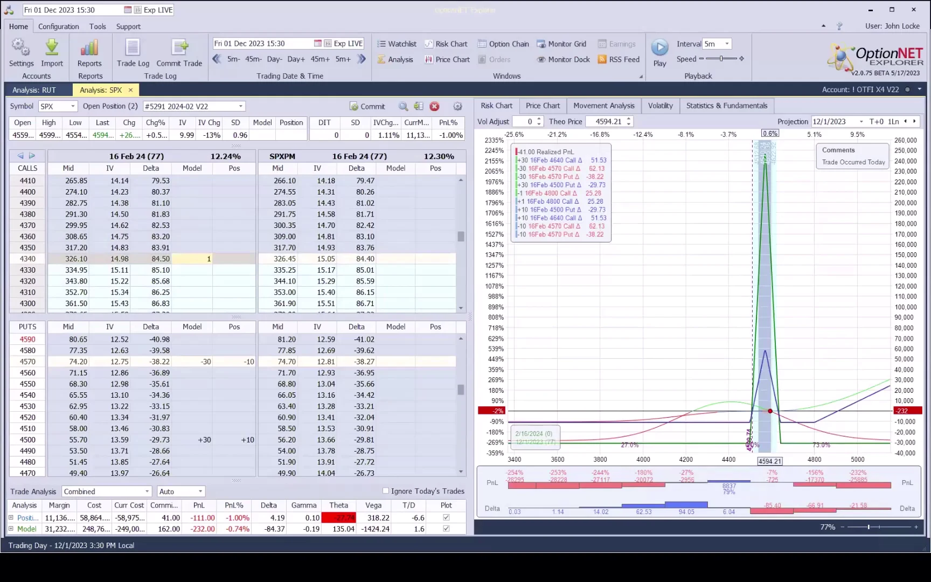
Task: Open the Auto dropdown
Action: click(x=200, y=491)
